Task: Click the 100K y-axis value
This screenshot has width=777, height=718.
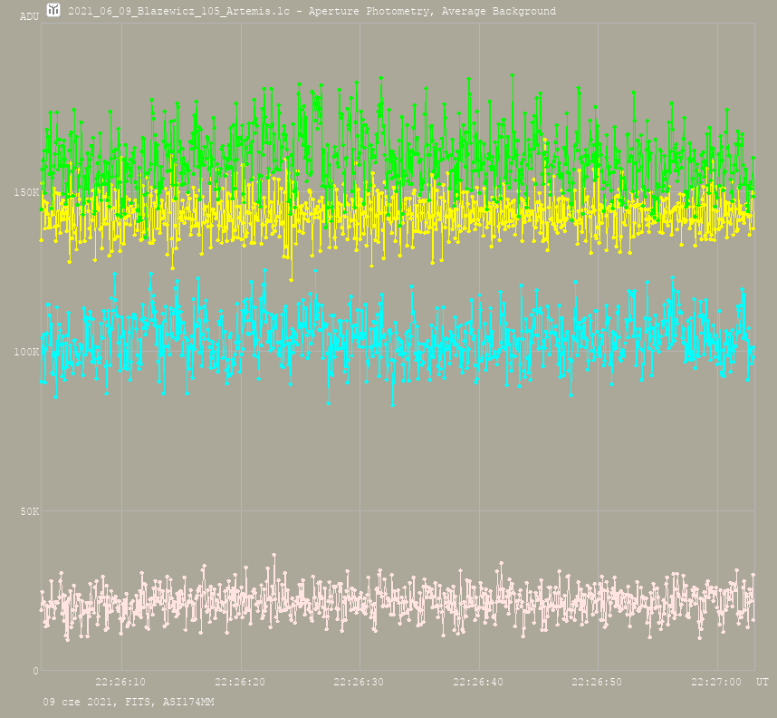Action: coord(26,352)
